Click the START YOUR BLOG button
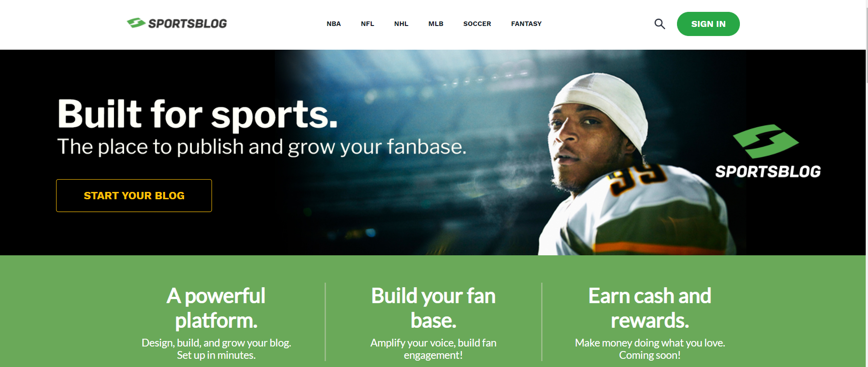Viewport: 868px width, 367px height. coord(134,196)
